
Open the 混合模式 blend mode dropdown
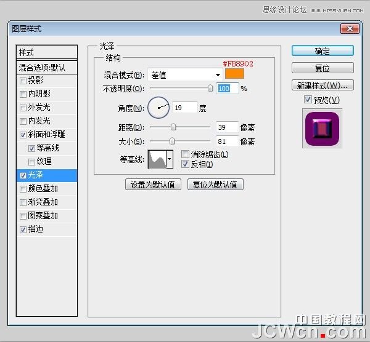point(185,75)
